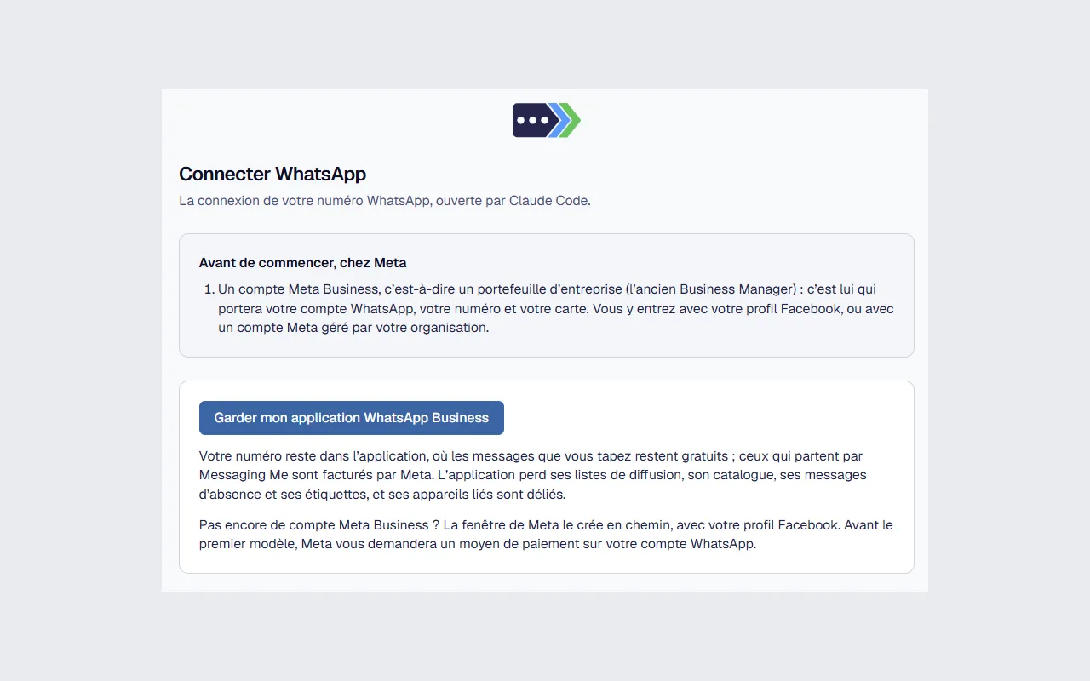Click the paragraph starting "Votre numéro reste"
The width and height of the screenshot is (1090, 681).
click(533, 475)
